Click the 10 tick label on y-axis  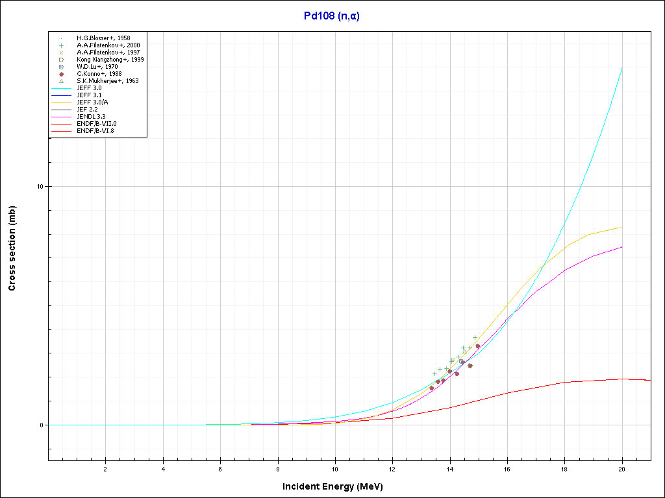coord(40,187)
